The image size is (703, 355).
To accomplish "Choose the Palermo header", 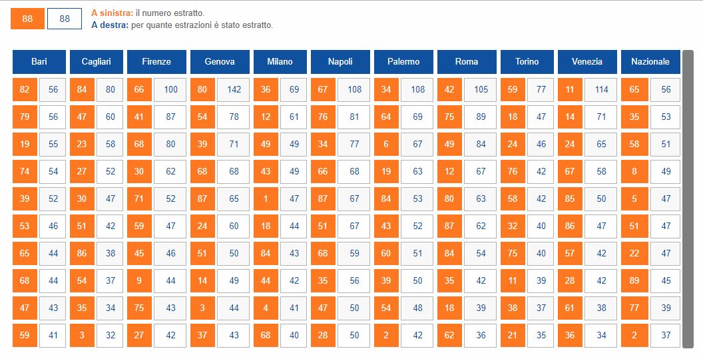I will [x=403, y=61].
